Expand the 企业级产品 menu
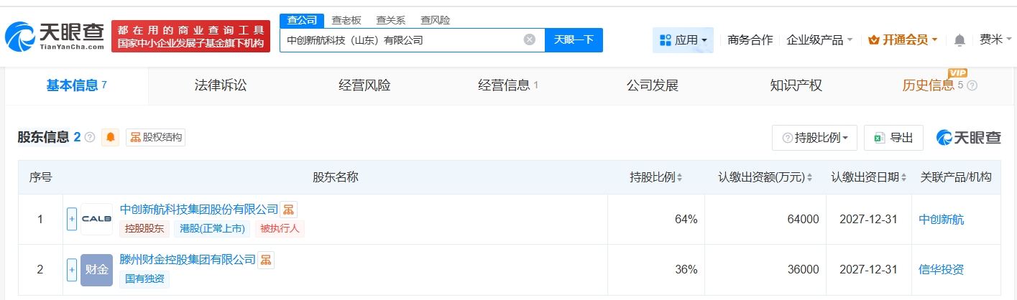Screen dimensions: 1017x300 [819, 40]
